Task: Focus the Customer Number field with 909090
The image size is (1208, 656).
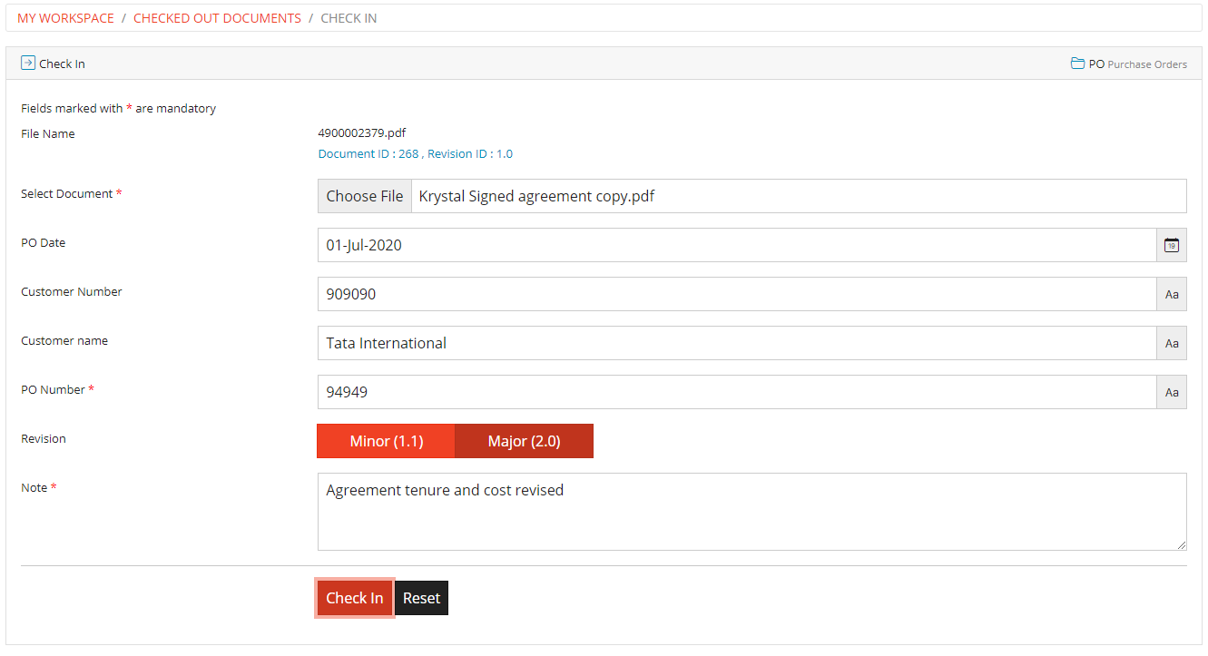Action: click(737, 294)
